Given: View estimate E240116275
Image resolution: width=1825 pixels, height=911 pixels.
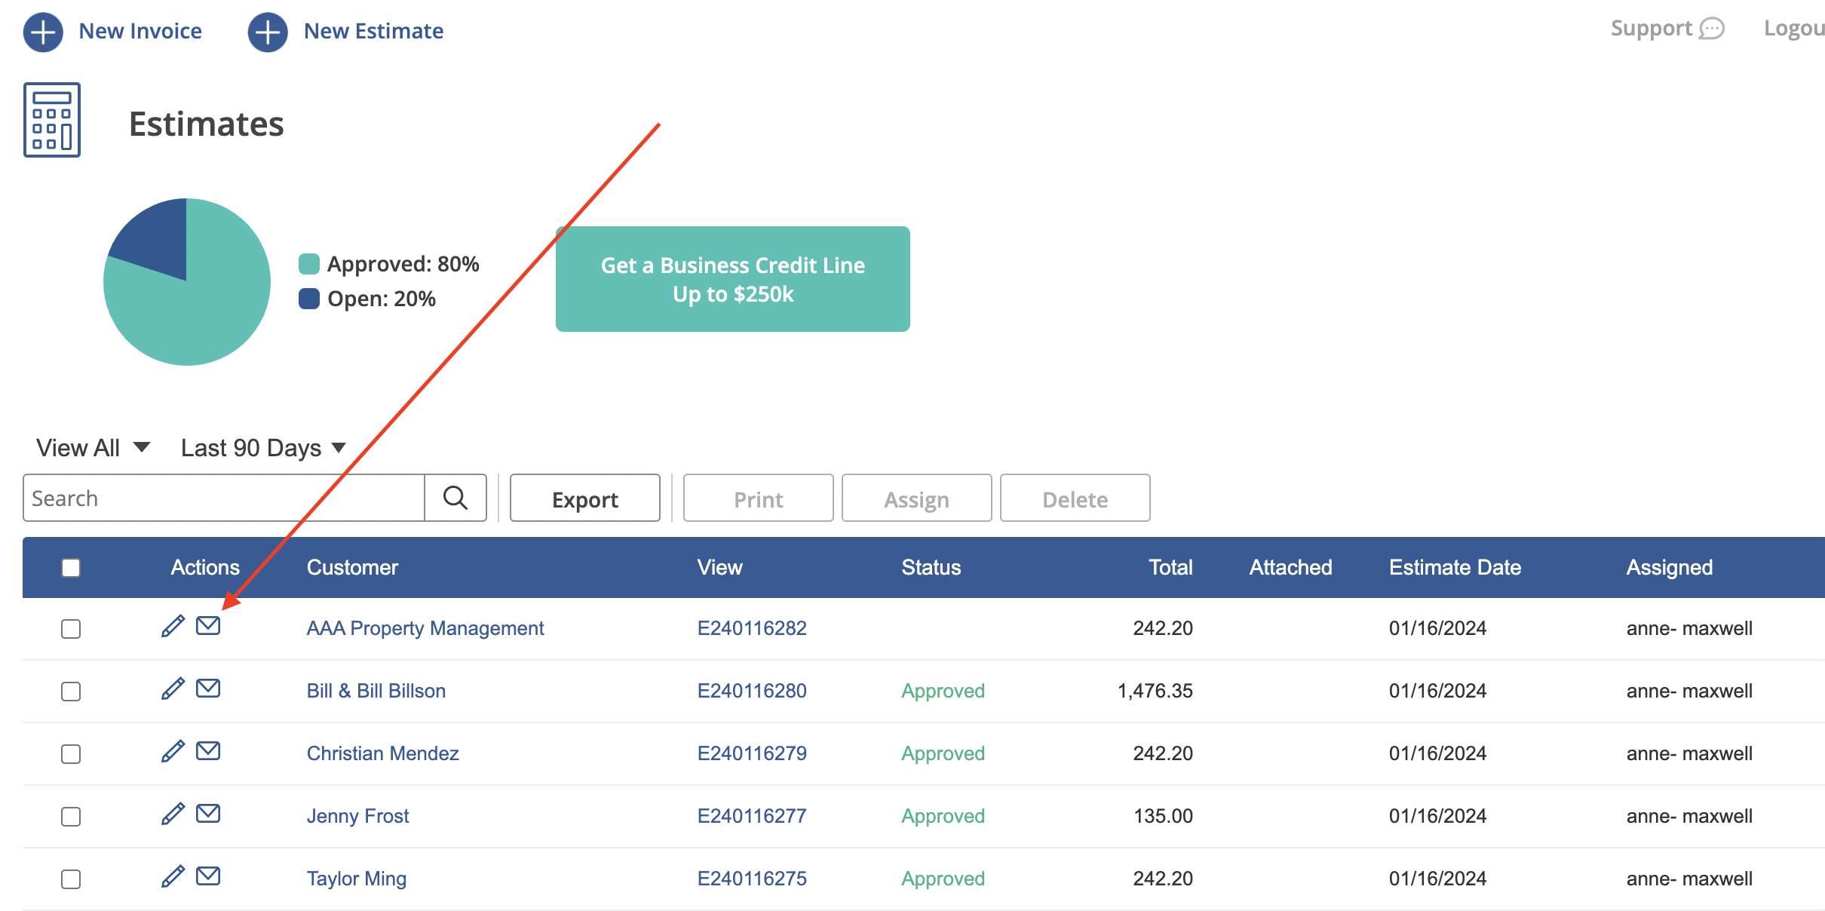Looking at the screenshot, I should pyautogui.click(x=752, y=879).
